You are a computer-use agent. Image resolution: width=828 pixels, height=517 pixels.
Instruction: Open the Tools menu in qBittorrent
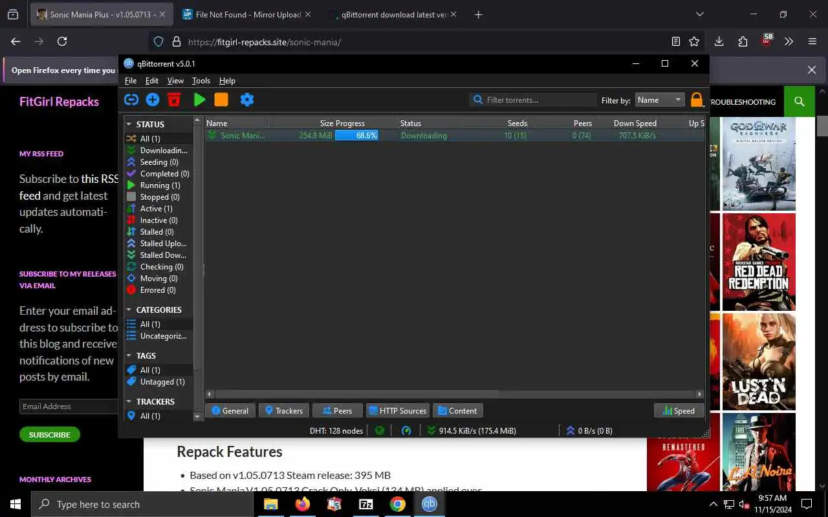201,81
